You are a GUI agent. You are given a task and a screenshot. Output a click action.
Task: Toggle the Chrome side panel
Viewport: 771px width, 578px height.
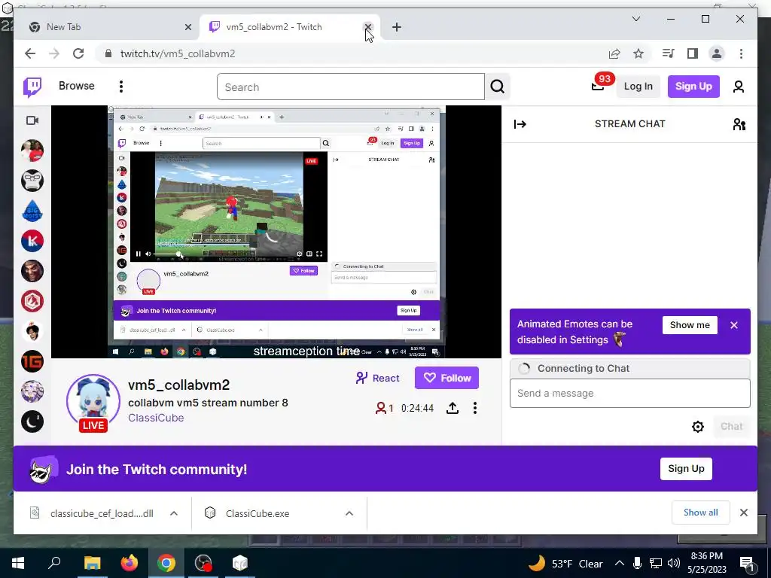coord(693,53)
